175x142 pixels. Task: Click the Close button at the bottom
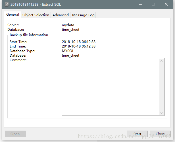[160, 134]
